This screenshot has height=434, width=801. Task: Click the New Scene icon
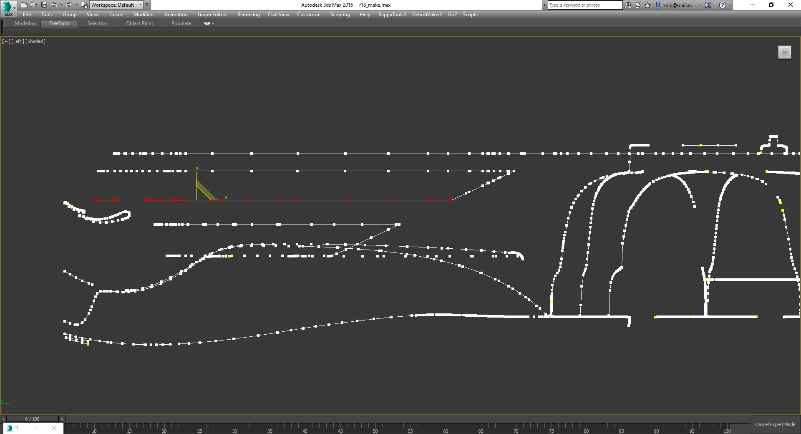tap(24, 5)
